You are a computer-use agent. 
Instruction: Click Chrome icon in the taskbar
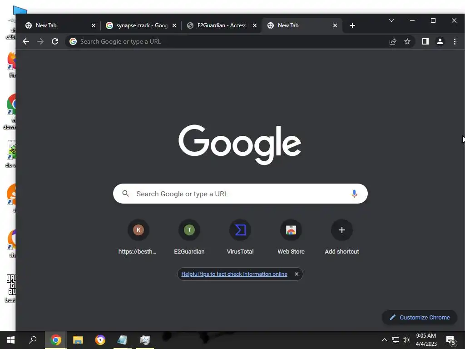pos(56,340)
